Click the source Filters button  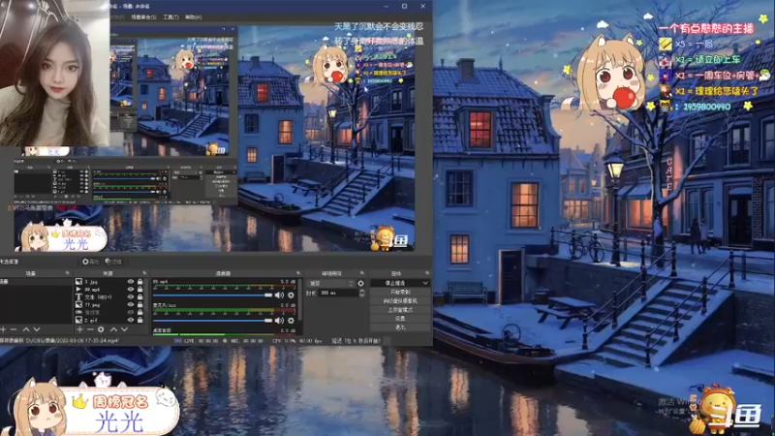click(113, 262)
